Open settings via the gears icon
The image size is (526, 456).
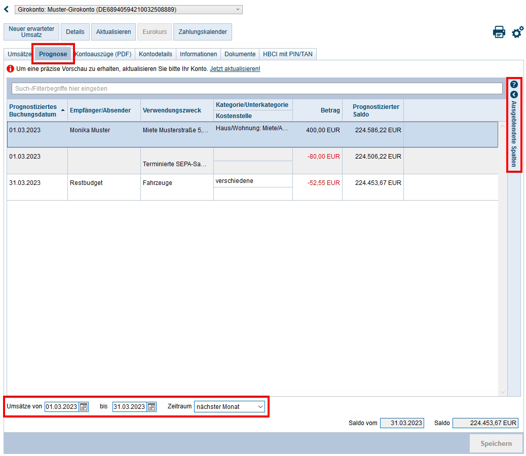(x=517, y=32)
